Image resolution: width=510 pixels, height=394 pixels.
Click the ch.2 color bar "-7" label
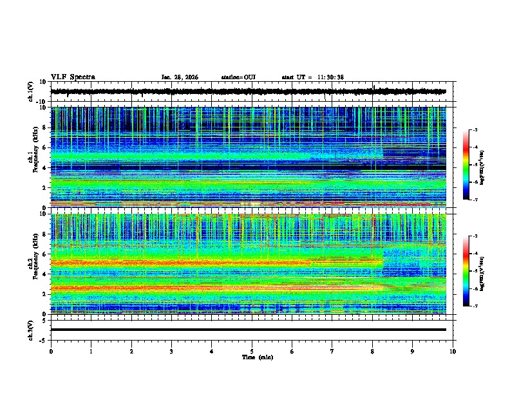tap(475, 306)
